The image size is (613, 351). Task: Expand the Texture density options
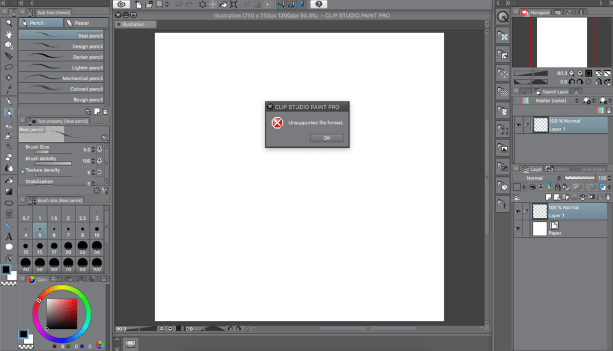[22, 171]
